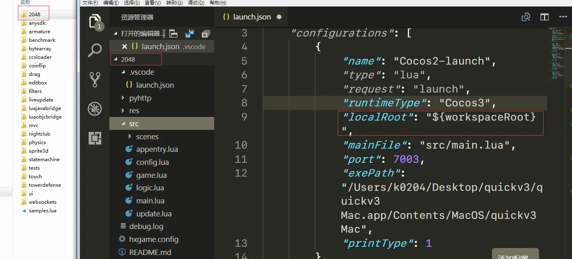Click the new untitled file icon
This screenshot has height=259, width=572.
click(x=174, y=34)
